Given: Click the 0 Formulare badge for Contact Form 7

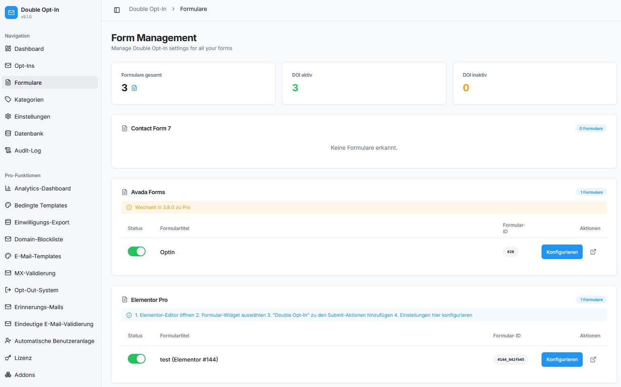Looking at the screenshot, I should tap(591, 128).
